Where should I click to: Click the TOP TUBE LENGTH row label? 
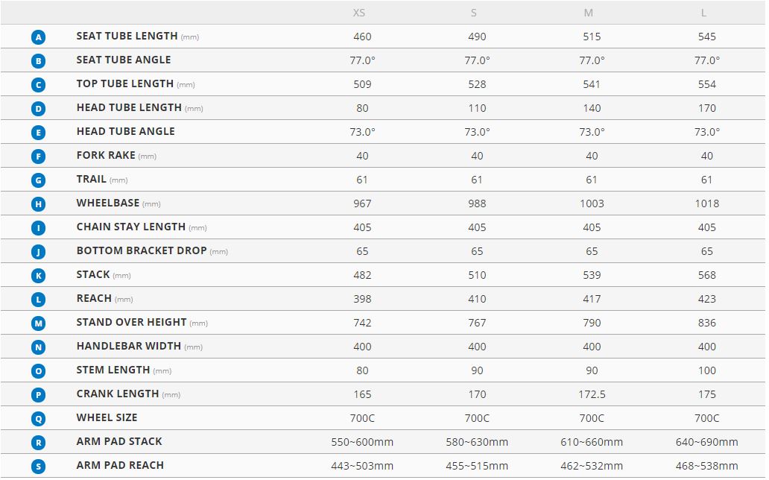tap(125, 83)
